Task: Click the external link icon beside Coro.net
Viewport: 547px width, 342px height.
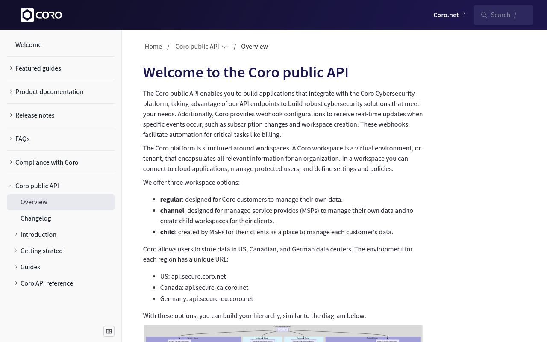Action: (463, 15)
